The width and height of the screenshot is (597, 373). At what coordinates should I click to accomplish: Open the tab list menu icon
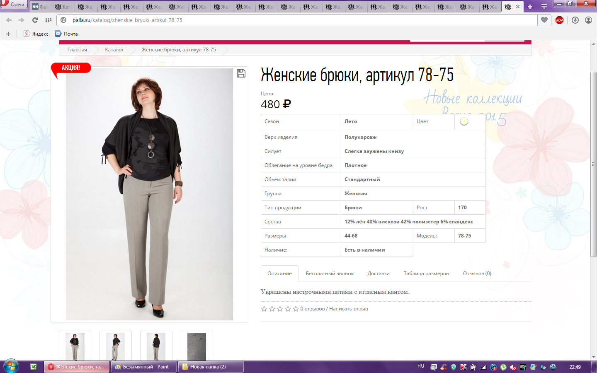coord(544,7)
